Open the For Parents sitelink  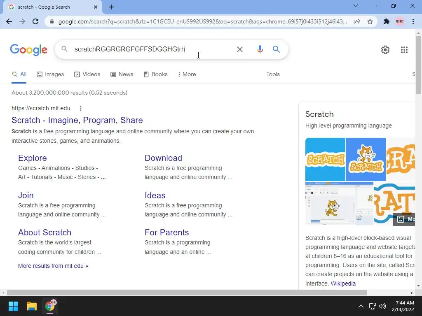pos(167,232)
